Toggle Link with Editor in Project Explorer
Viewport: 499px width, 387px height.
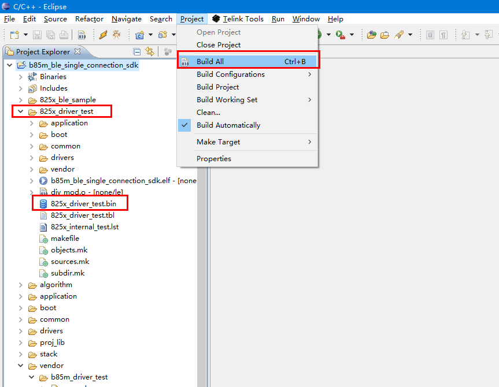(150, 51)
